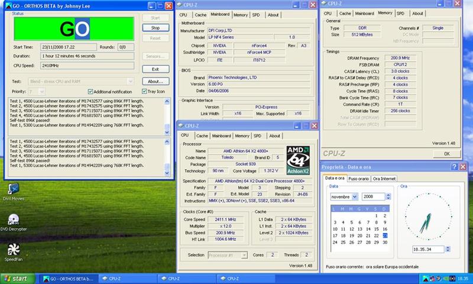Image resolution: width=473 pixels, height=284 pixels.
Task: Click the Code Name value 'Toledo'
Action: 227,157
